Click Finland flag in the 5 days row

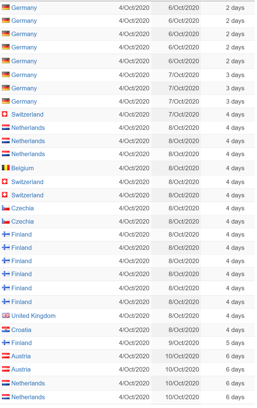click(x=6, y=342)
